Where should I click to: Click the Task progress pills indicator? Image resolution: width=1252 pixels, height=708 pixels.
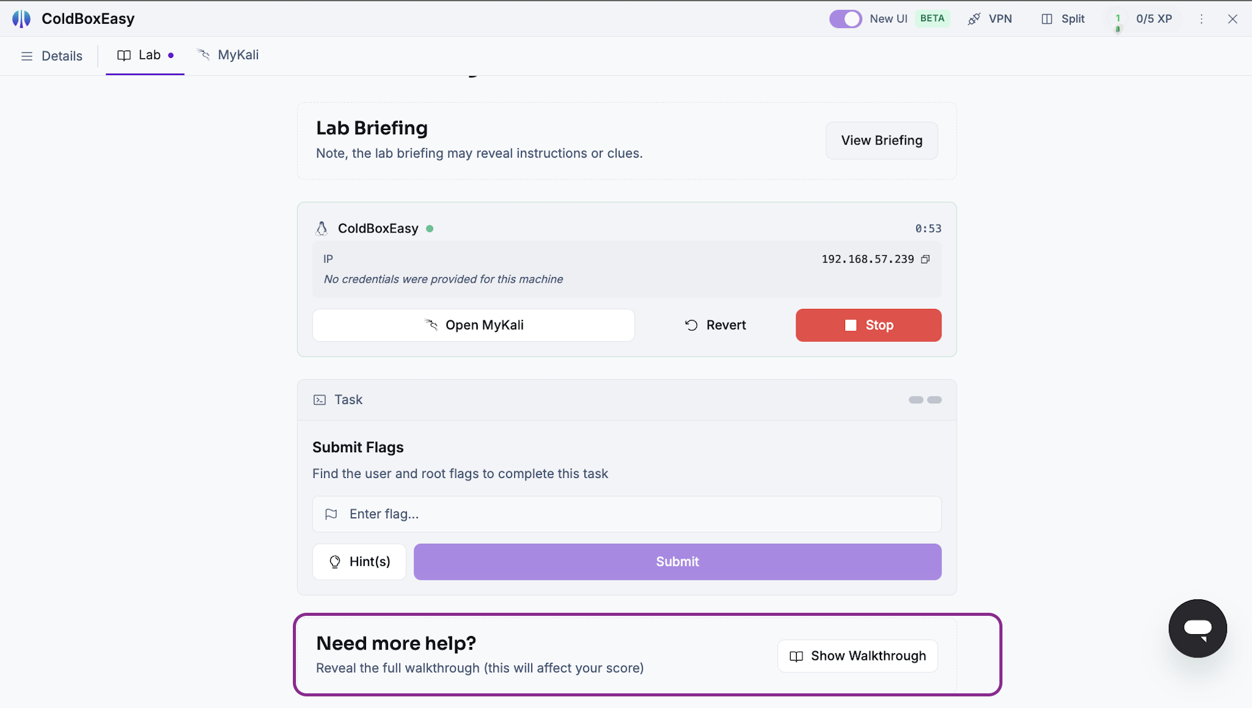click(x=925, y=400)
